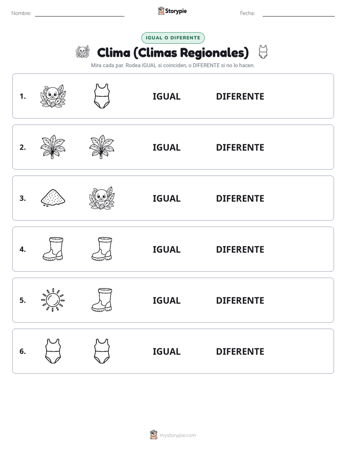This screenshot has height=449, width=346.
Task: Choose DIFERENTE for row 3
Action: point(240,198)
